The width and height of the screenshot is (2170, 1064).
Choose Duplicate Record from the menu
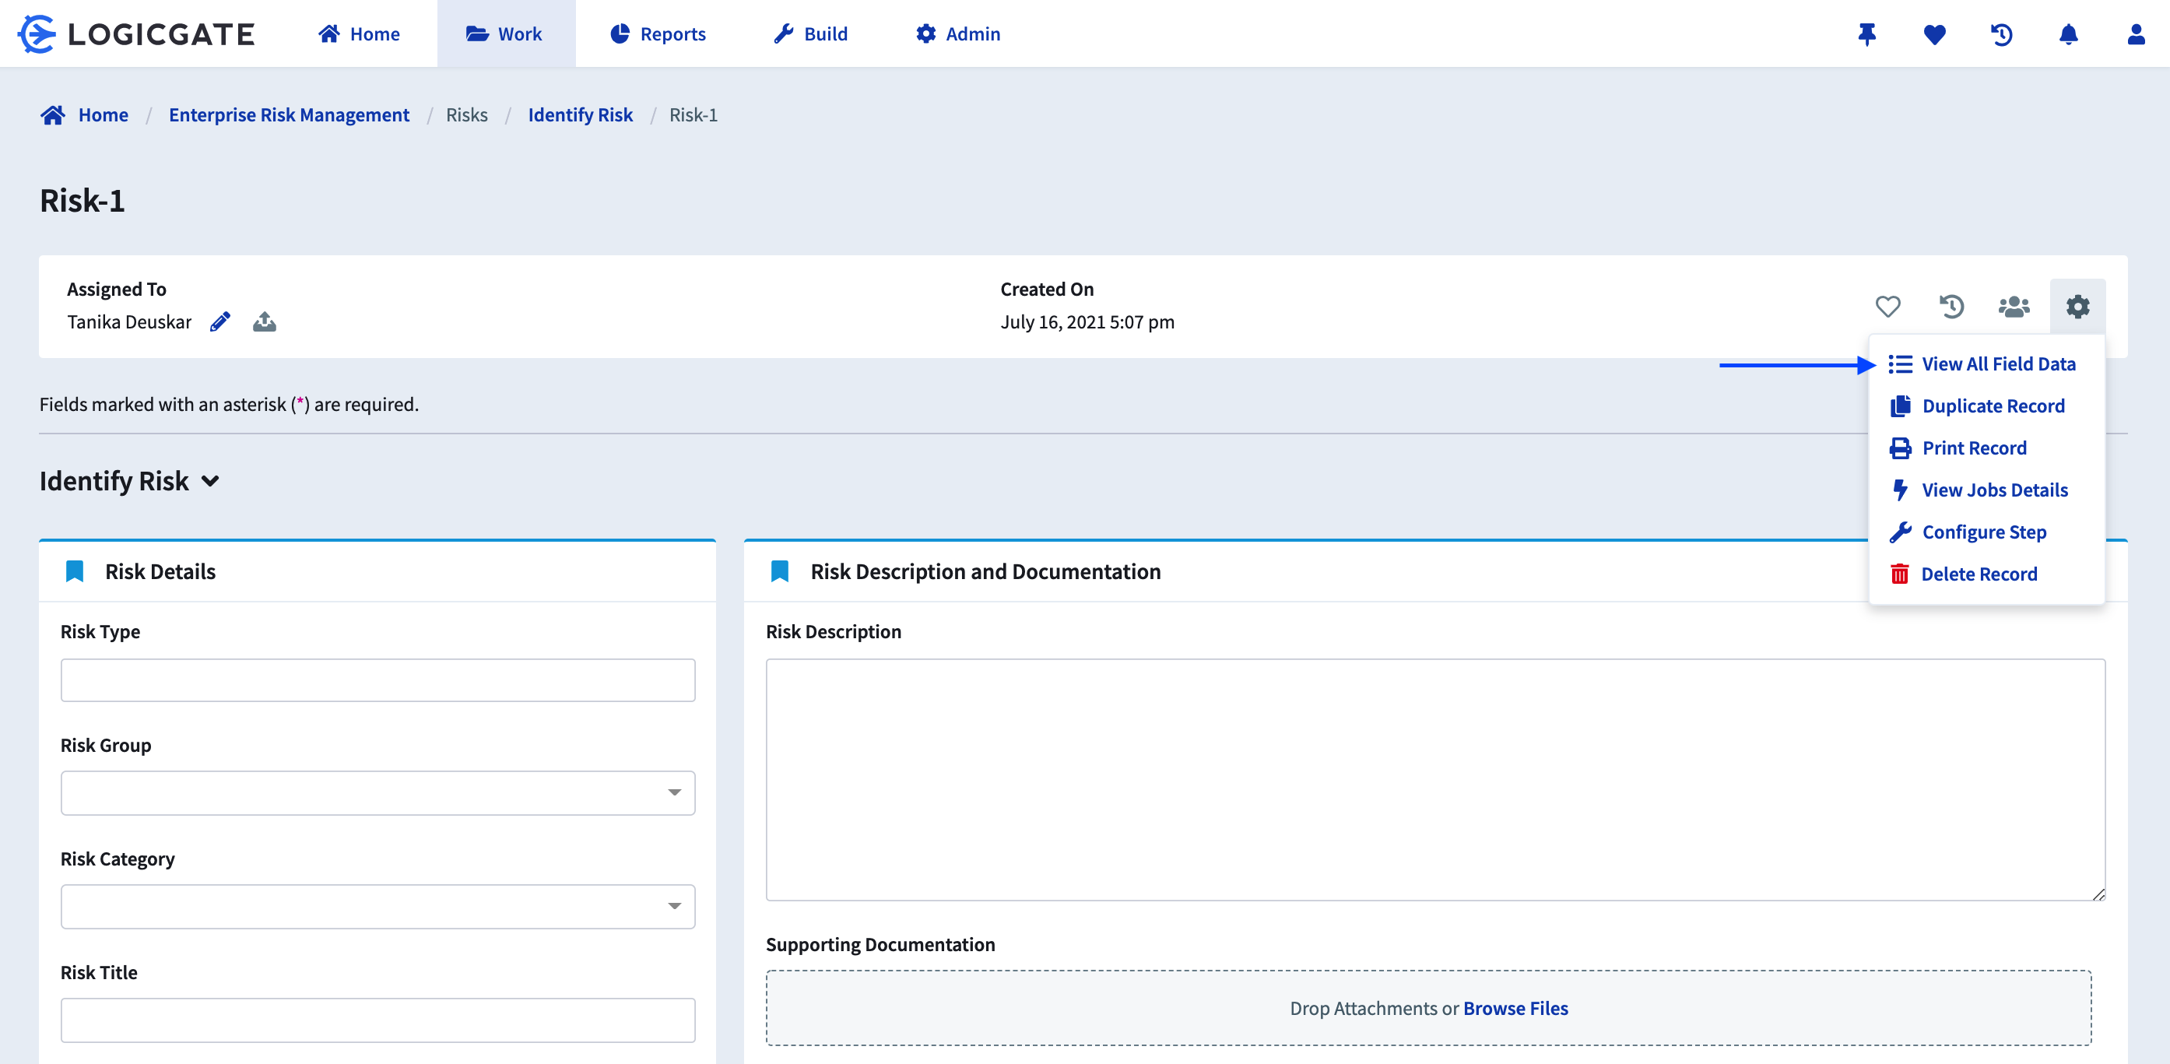tap(1993, 406)
